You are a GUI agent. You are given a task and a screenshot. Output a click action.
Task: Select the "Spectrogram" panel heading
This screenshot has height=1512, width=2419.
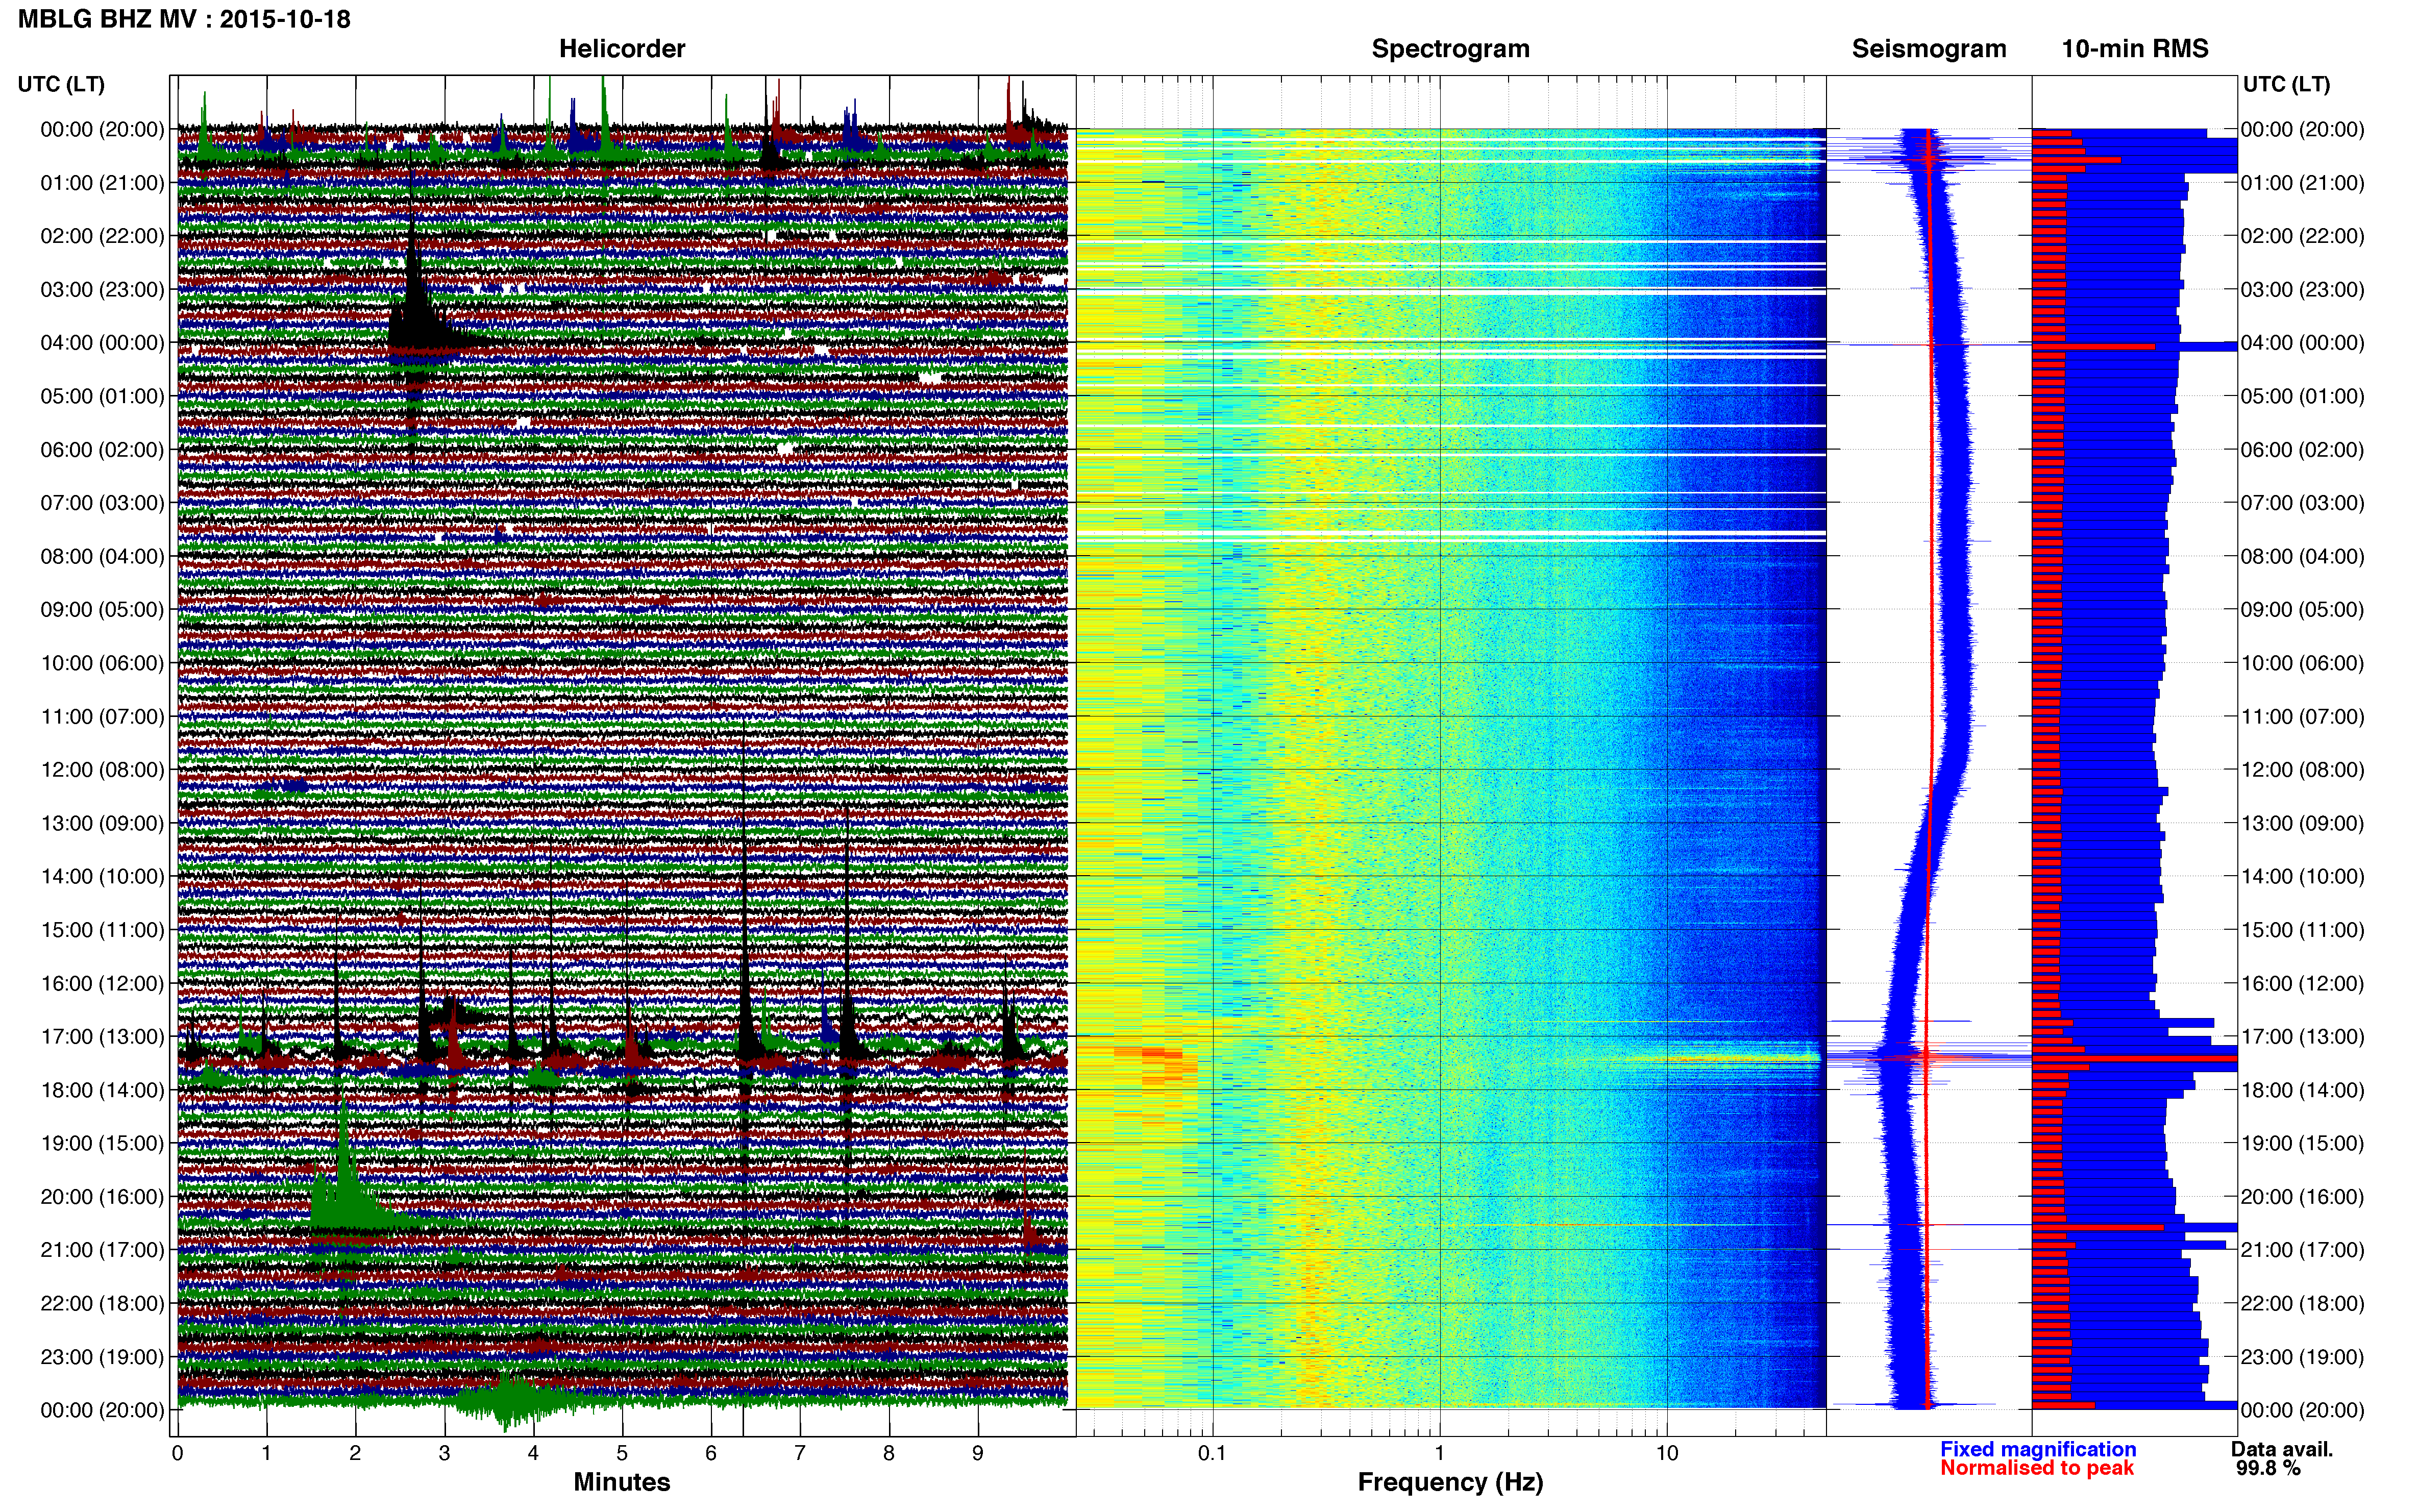[1450, 49]
